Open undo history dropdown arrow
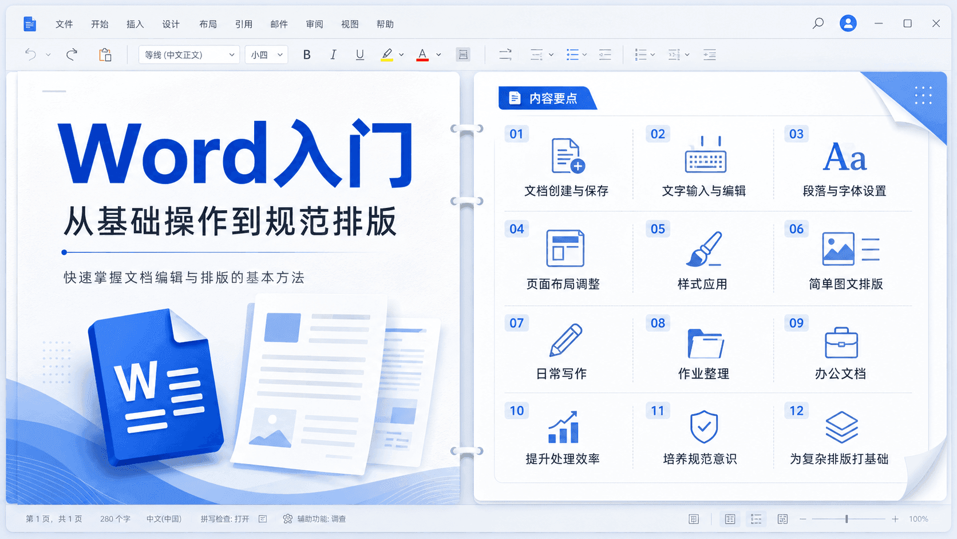The height and width of the screenshot is (539, 957). click(x=48, y=55)
